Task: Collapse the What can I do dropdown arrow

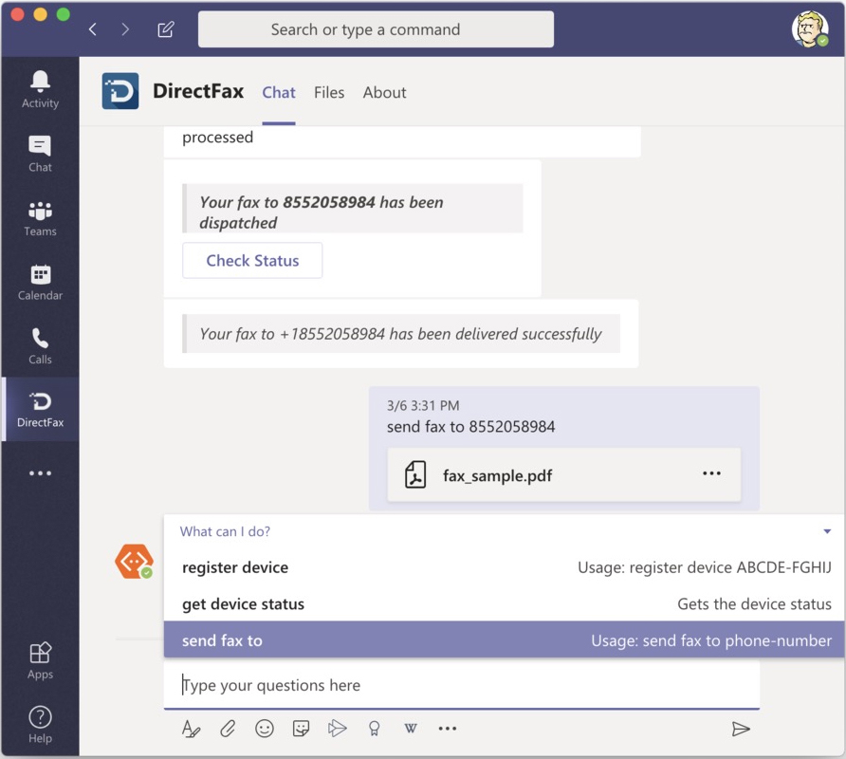Action: (x=827, y=531)
